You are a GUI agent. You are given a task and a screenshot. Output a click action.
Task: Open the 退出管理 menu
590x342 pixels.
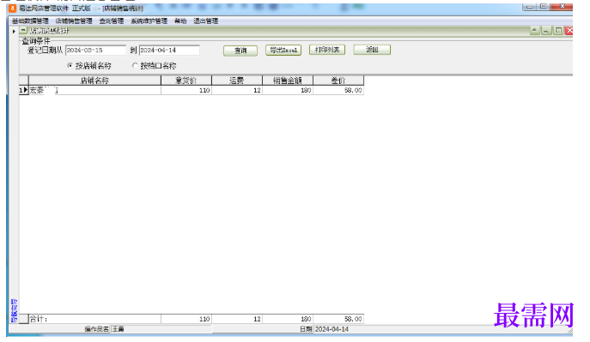(206, 21)
